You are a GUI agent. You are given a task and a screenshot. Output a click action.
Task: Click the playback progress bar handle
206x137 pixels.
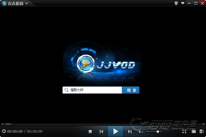(x=8, y=124)
